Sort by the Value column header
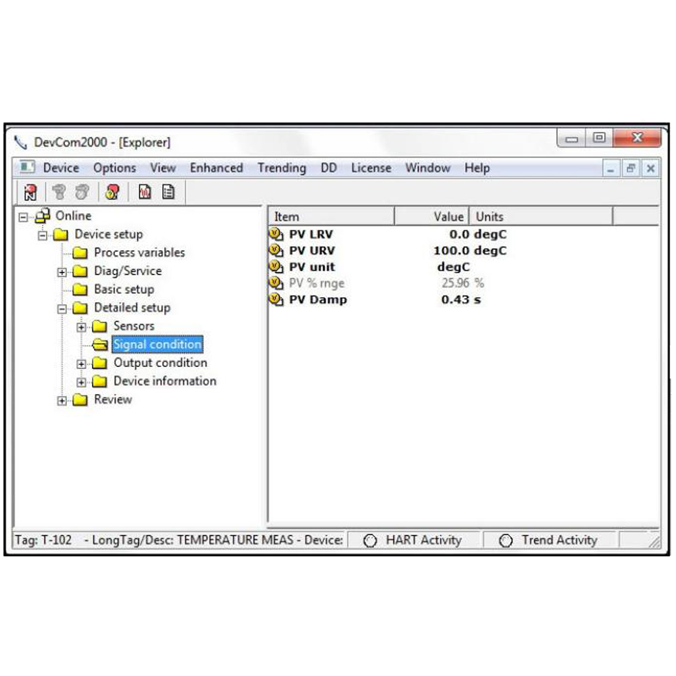This screenshot has height=676, width=676. click(x=431, y=216)
